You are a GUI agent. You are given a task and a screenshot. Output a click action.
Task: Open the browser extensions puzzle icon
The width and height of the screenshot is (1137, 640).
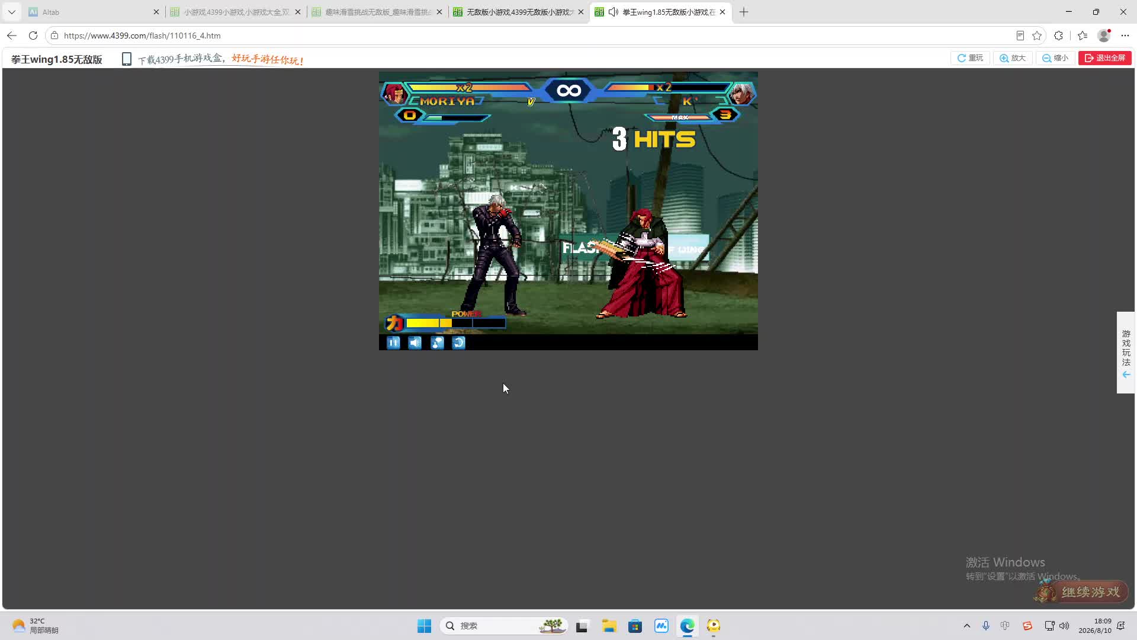point(1058,36)
